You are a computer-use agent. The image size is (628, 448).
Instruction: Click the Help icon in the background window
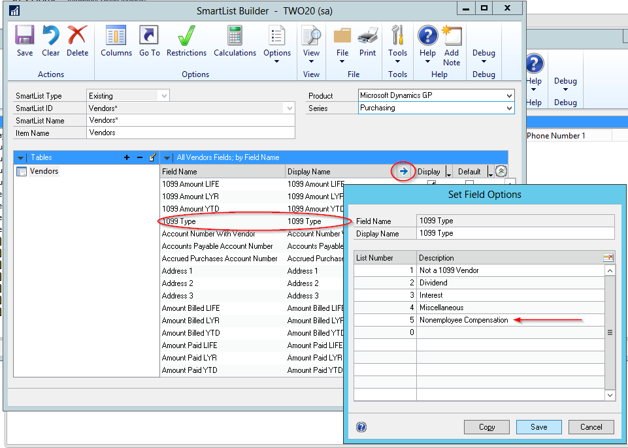tap(535, 63)
